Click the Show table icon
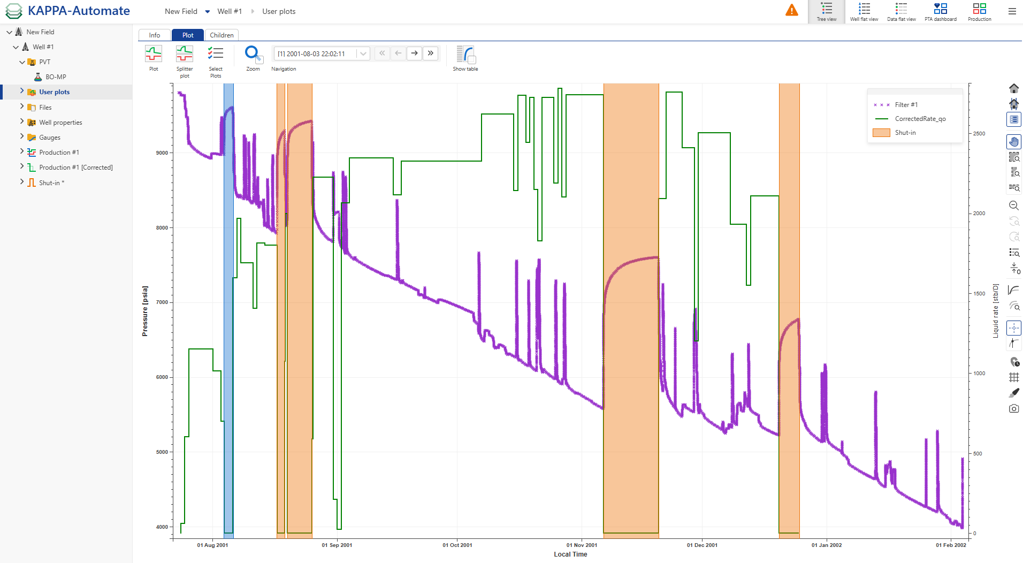Viewport: 1023px width, 563px height. 465,55
